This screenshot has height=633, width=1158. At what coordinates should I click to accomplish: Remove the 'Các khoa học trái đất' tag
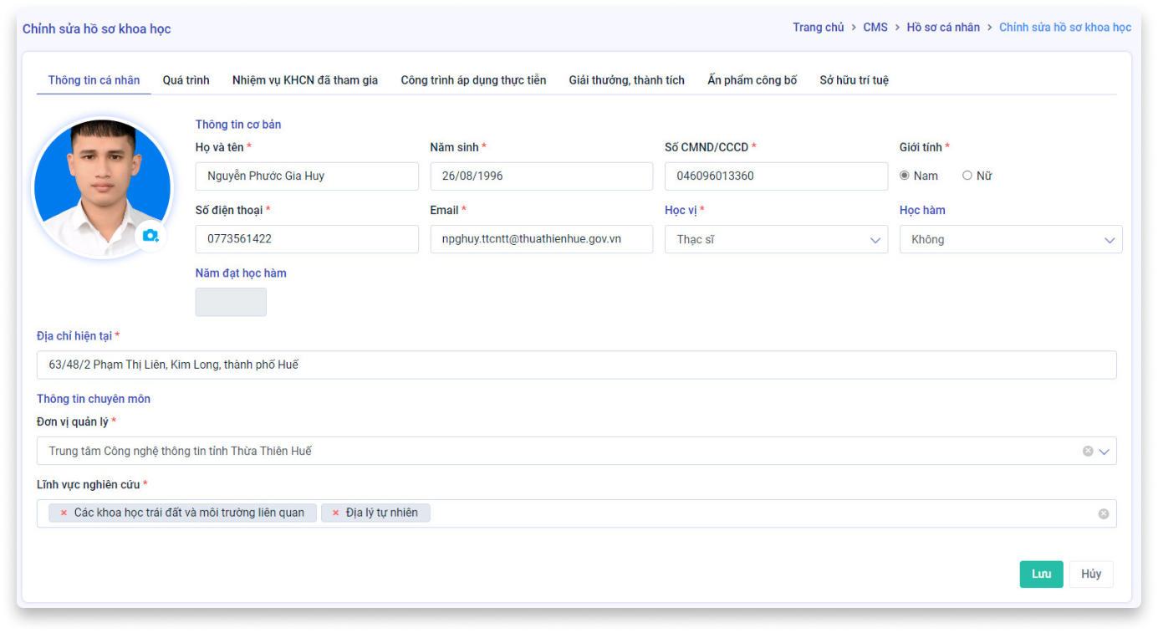(x=64, y=513)
